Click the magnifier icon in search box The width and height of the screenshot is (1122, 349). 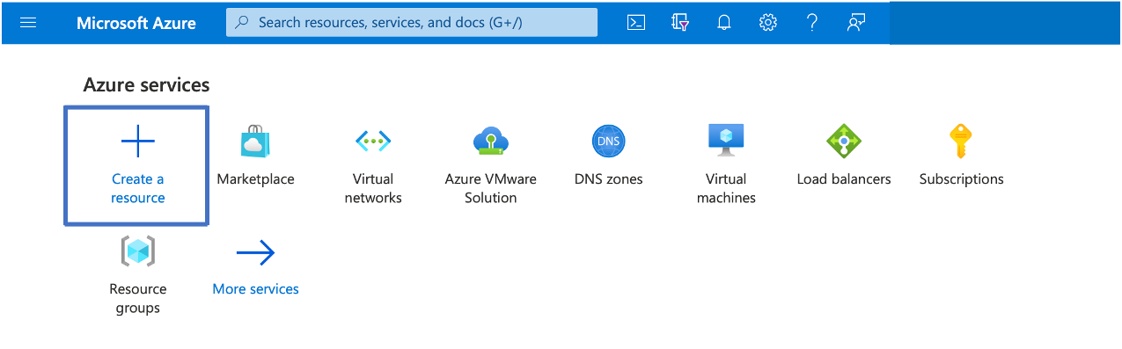pyautogui.click(x=243, y=23)
